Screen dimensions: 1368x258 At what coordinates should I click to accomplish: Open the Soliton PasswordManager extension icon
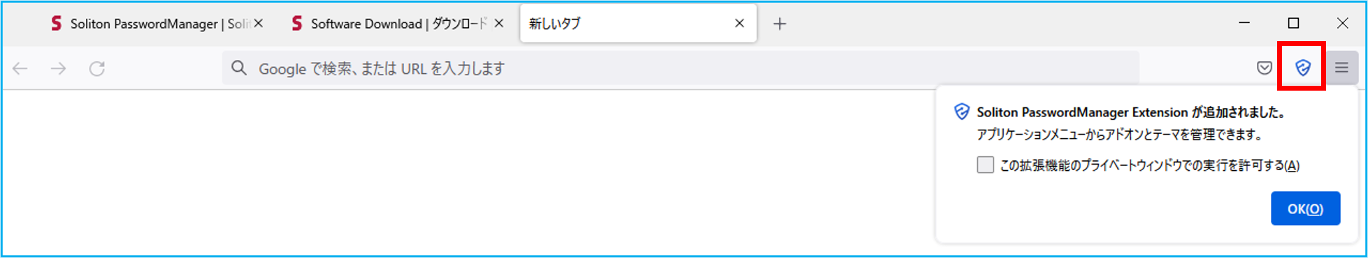pos(1302,68)
